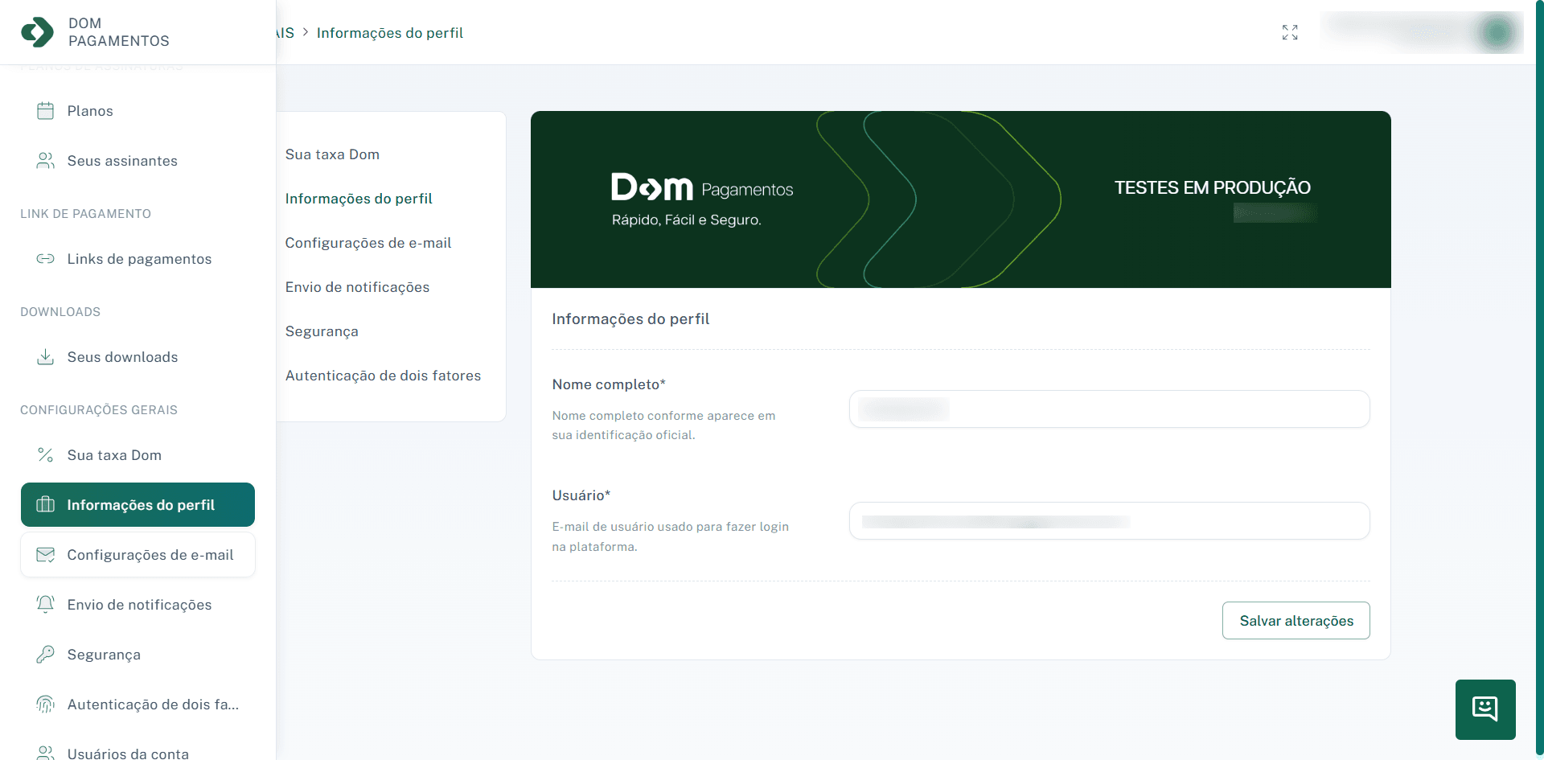Click the Seus assinantes people icon
Viewport: 1544px width, 760px height.
(46, 160)
